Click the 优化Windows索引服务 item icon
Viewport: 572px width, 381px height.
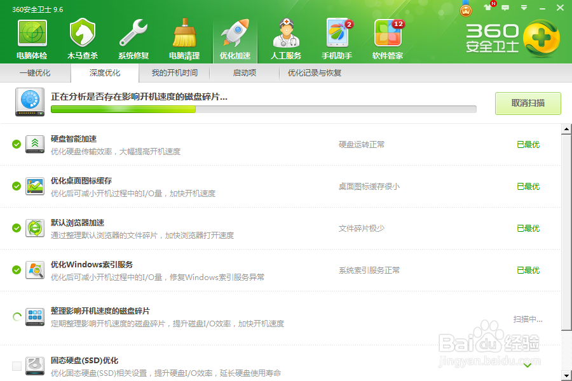tap(35, 270)
